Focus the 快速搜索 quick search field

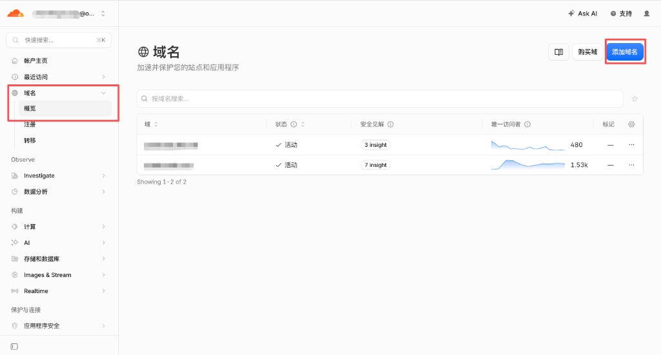click(x=59, y=40)
